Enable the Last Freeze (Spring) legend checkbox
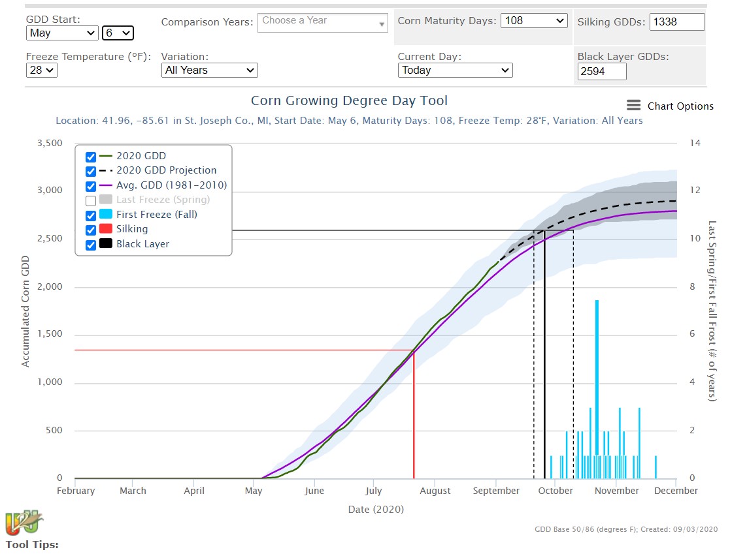Image resolution: width=730 pixels, height=554 pixels. [90, 200]
